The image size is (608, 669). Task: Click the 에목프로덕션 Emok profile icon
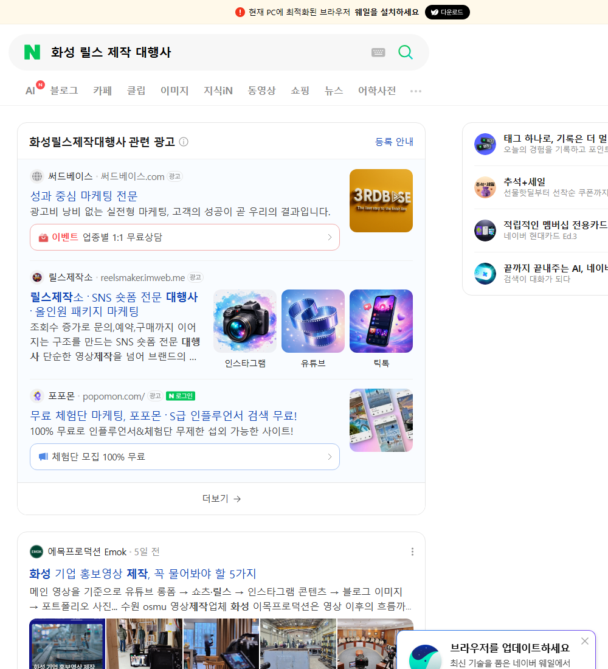tap(36, 552)
